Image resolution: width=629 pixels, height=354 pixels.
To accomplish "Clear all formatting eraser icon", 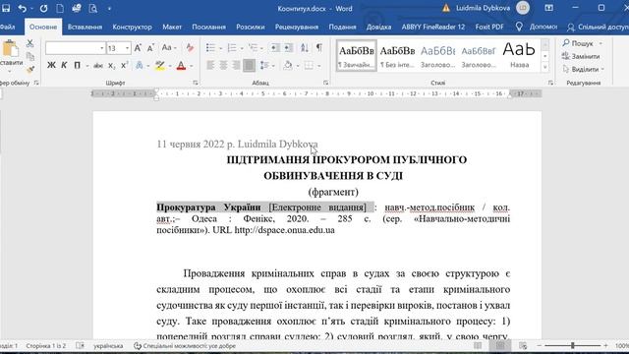I will 190,48.
